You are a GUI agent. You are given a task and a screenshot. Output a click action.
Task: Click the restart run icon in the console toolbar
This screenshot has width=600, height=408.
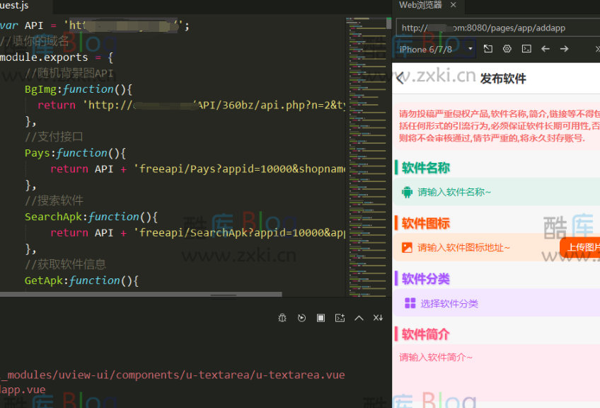[301, 317]
